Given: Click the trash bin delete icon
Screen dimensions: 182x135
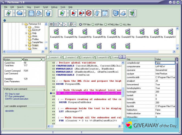Looking at the screenshot, I should [x=48, y=13].
